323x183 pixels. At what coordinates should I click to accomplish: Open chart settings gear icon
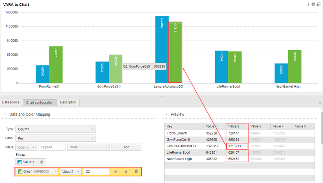pyautogui.click(x=313, y=4)
